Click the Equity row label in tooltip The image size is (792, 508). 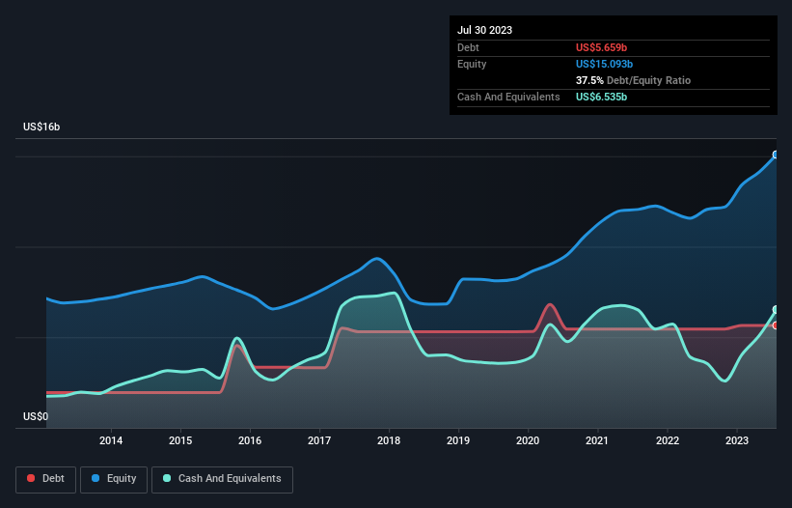472,64
